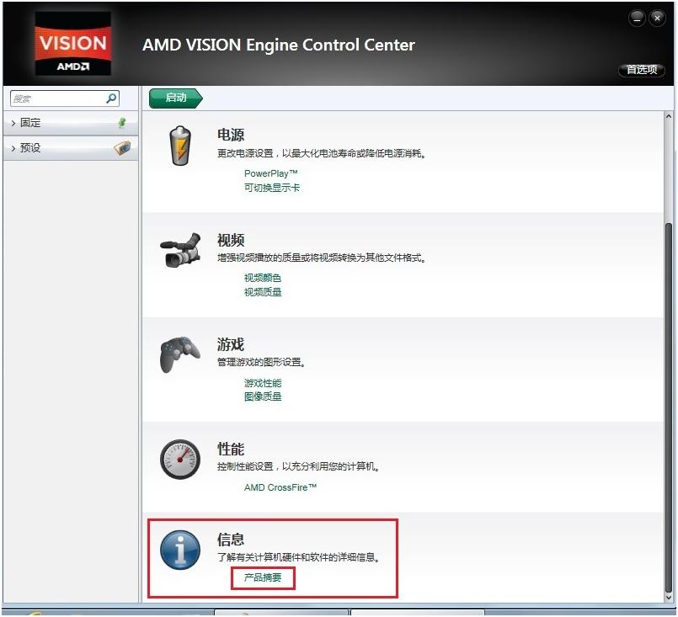The width and height of the screenshot is (678, 617).
Task: Click the battery icon for 电源
Action: click(180, 146)
